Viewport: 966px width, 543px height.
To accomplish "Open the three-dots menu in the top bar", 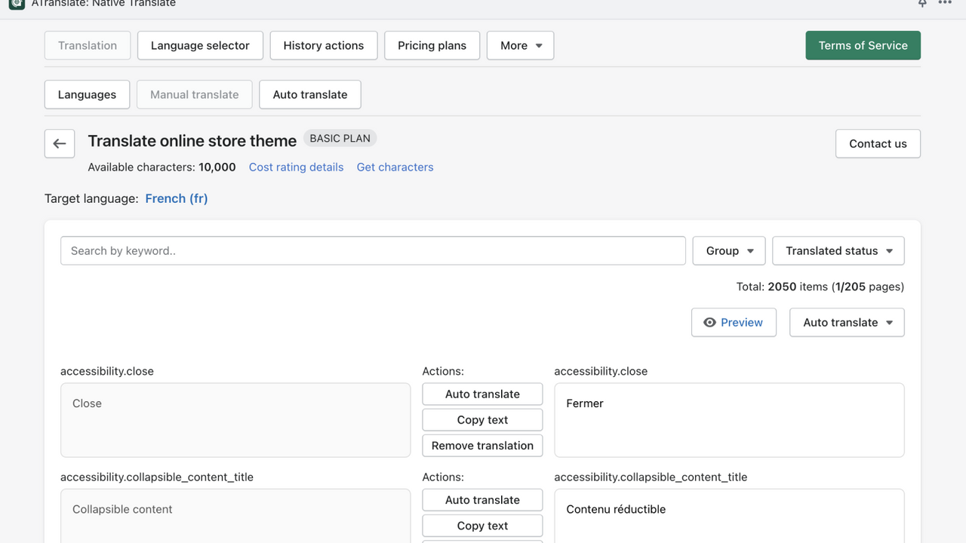I will [x=945, y=3].
